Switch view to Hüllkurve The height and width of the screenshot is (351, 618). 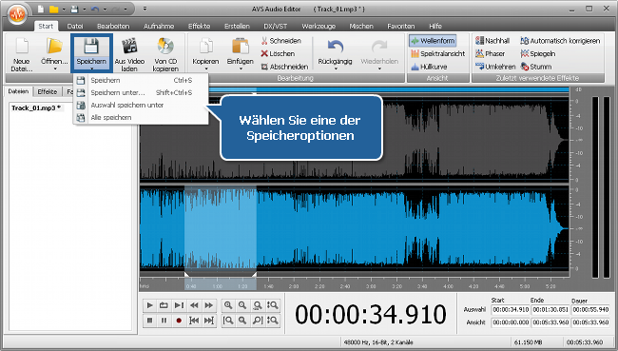pos(429,67)
